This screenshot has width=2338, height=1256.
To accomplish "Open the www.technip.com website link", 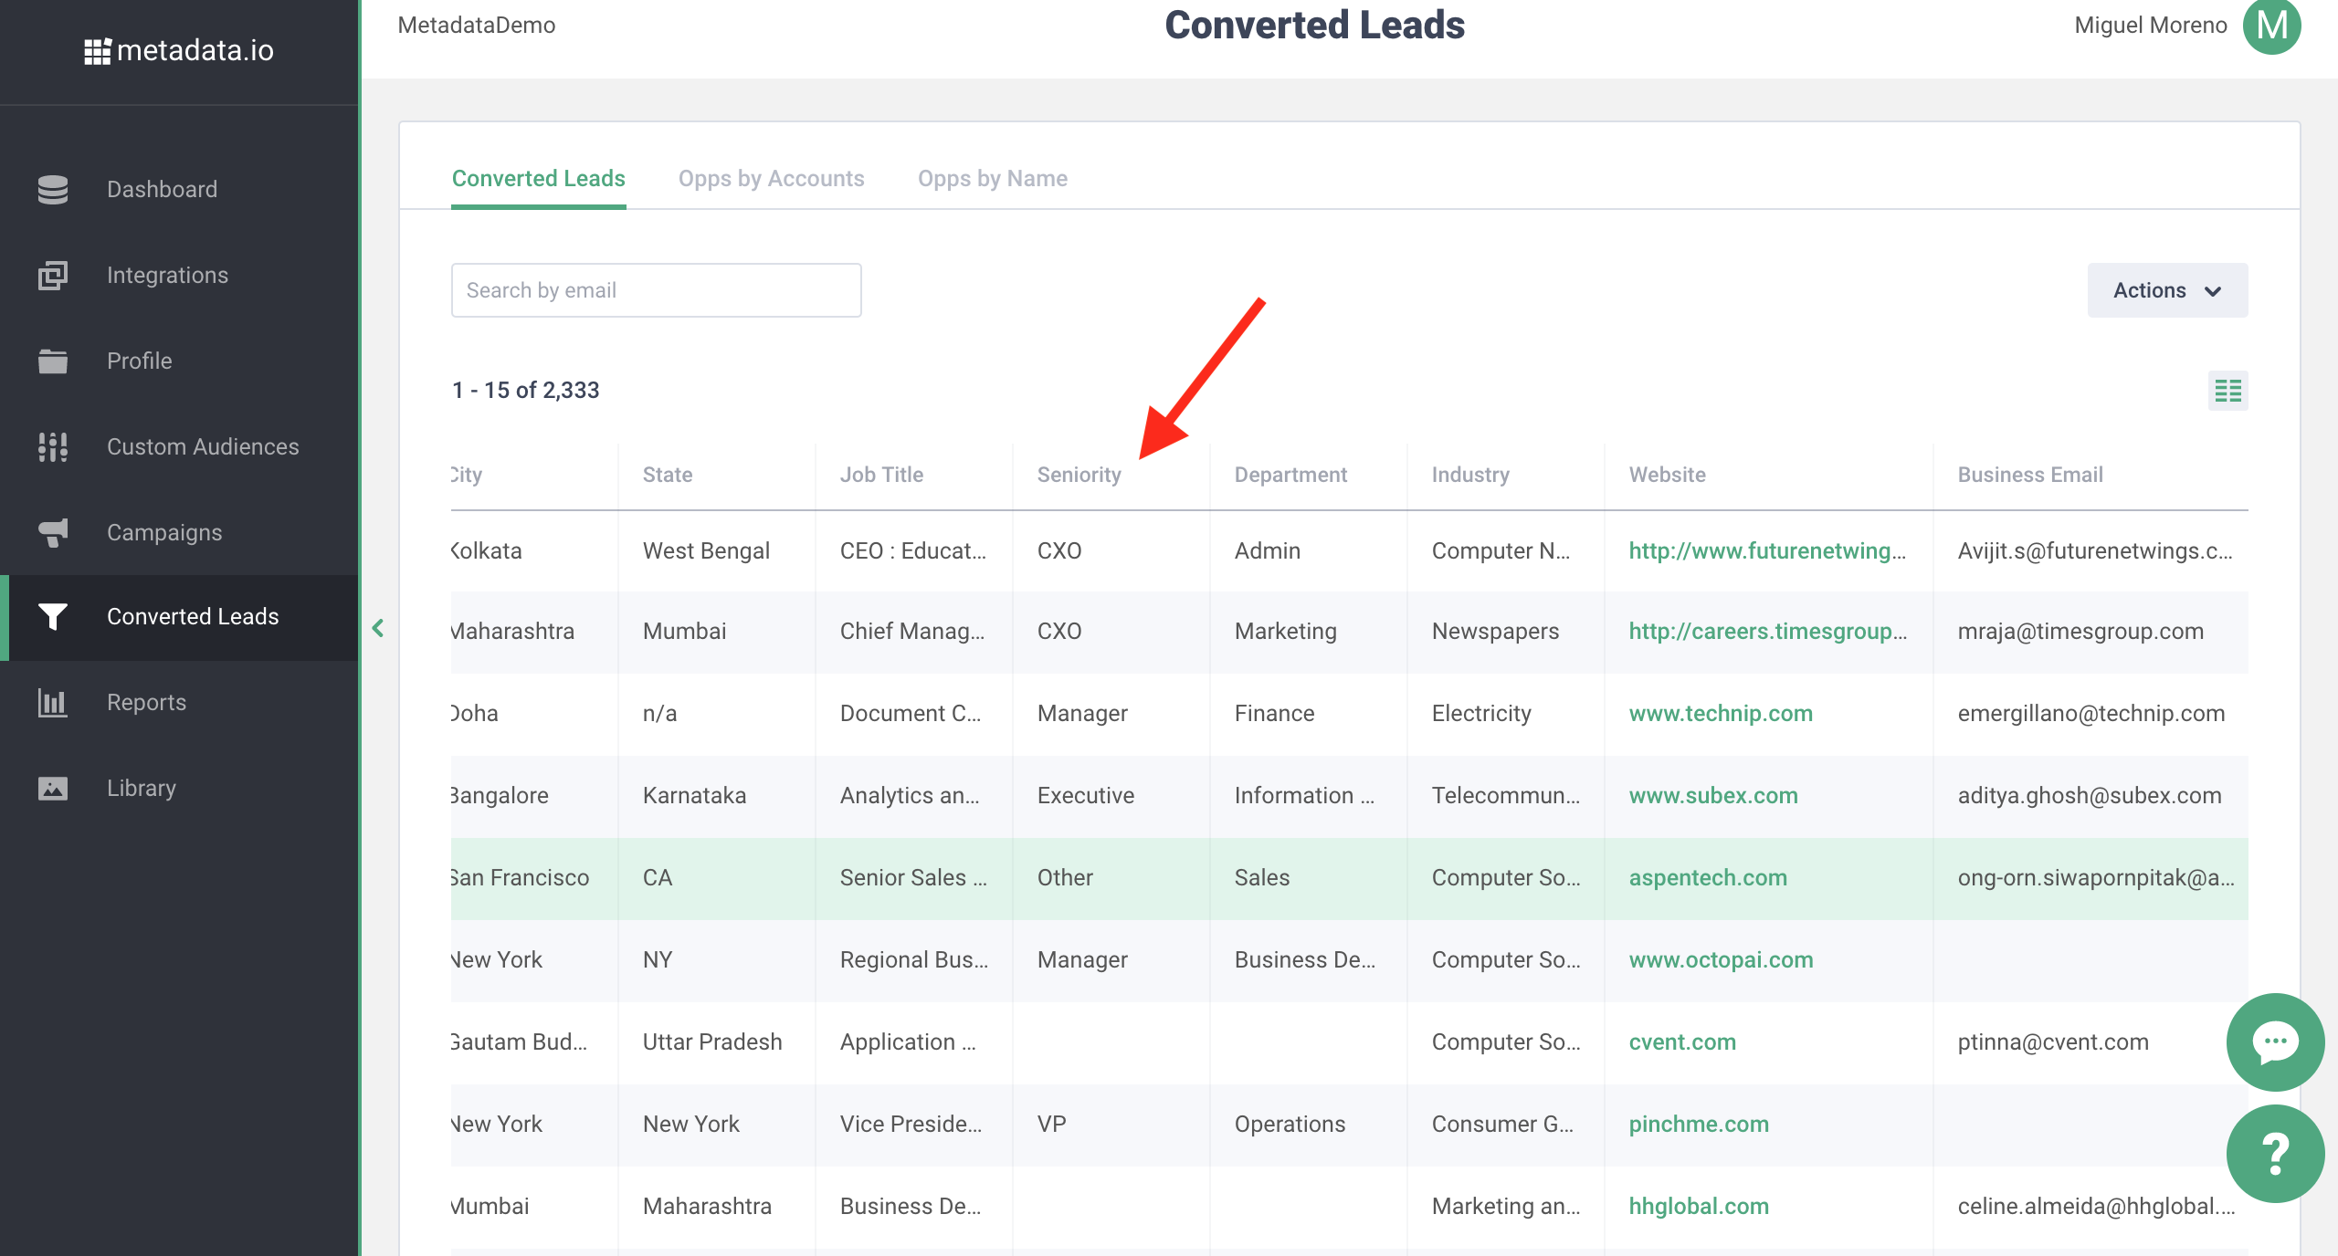I will click(x=1720, y=713).
